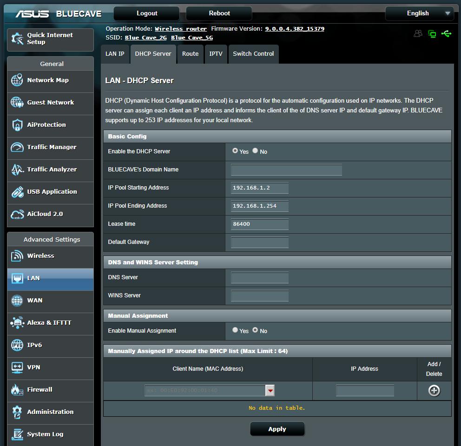The image size is (461, 446).
Task: Switch to the Switch Control tab
Action: click(253, 54)
